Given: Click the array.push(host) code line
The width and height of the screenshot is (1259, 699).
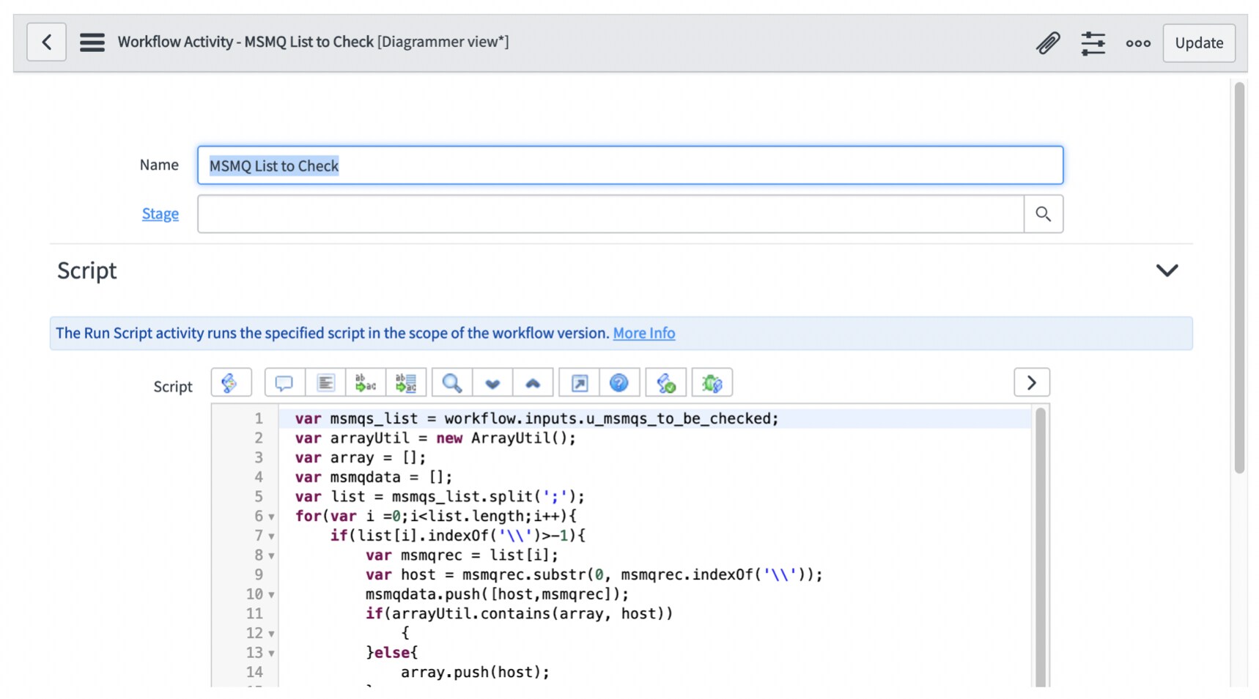Looking at the screenshot, I should tap(475, 672).
